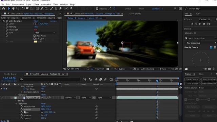This screenshot has height=122, width=217.
Task: Toggle the Intensity property stopwatch
Action: pyautogui.click(x=7, y=27)
